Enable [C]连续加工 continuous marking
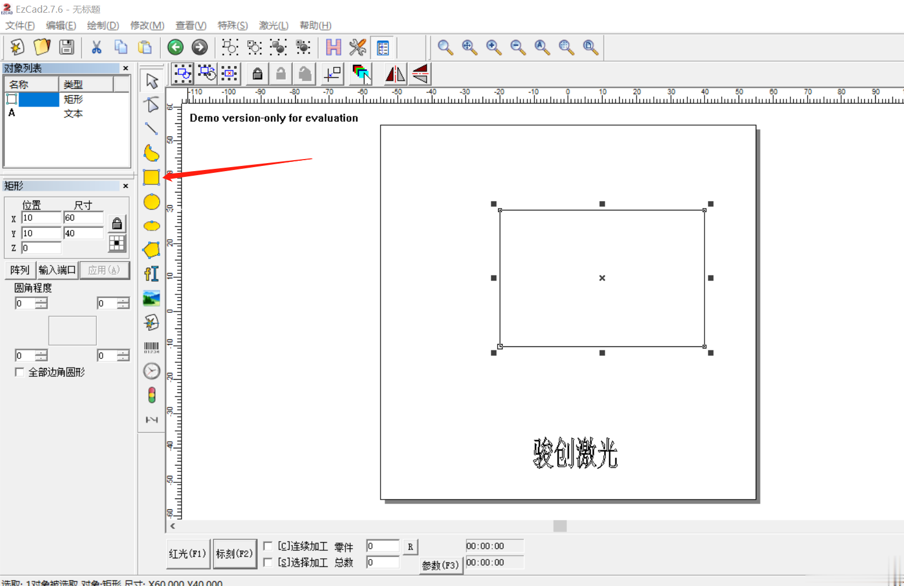904x586 pixels. tap(268, 546)
